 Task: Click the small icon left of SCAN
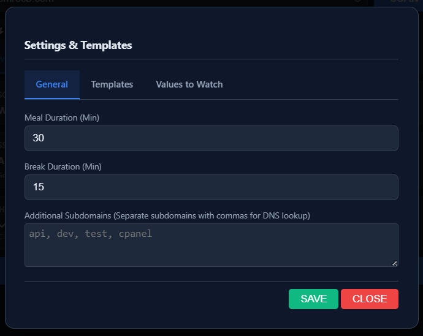coord(357,2)
